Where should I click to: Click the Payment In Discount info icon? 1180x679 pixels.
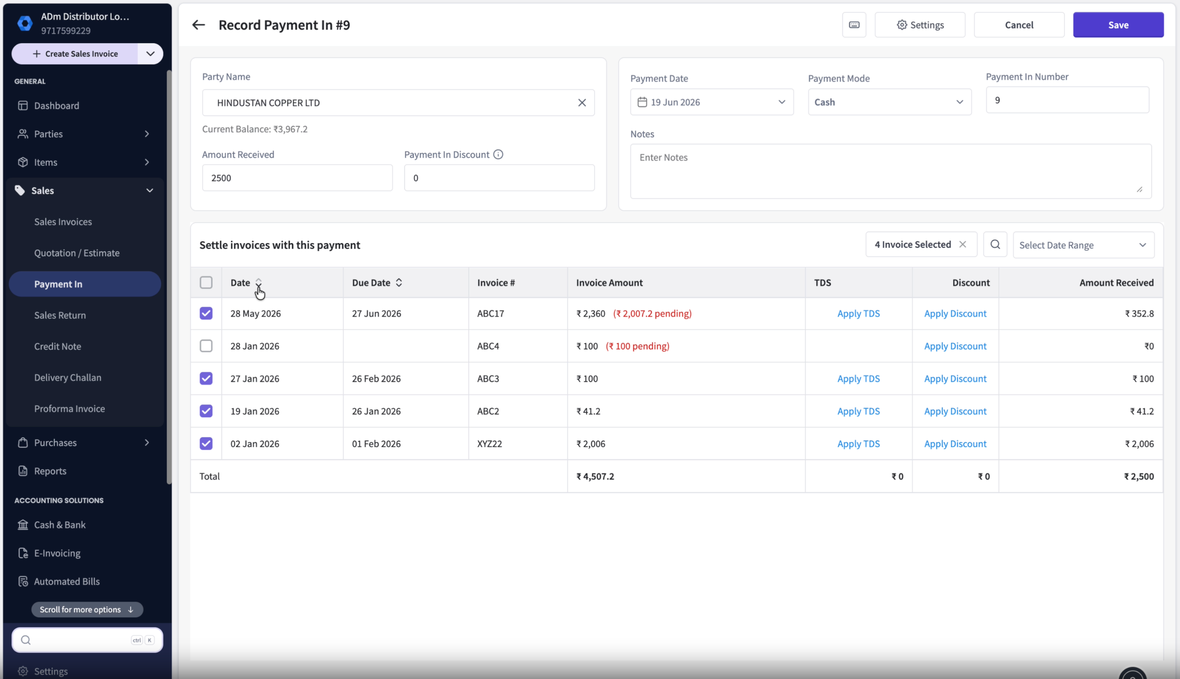498,155
